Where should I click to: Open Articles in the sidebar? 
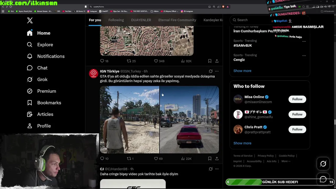click(x=40, y=114)
